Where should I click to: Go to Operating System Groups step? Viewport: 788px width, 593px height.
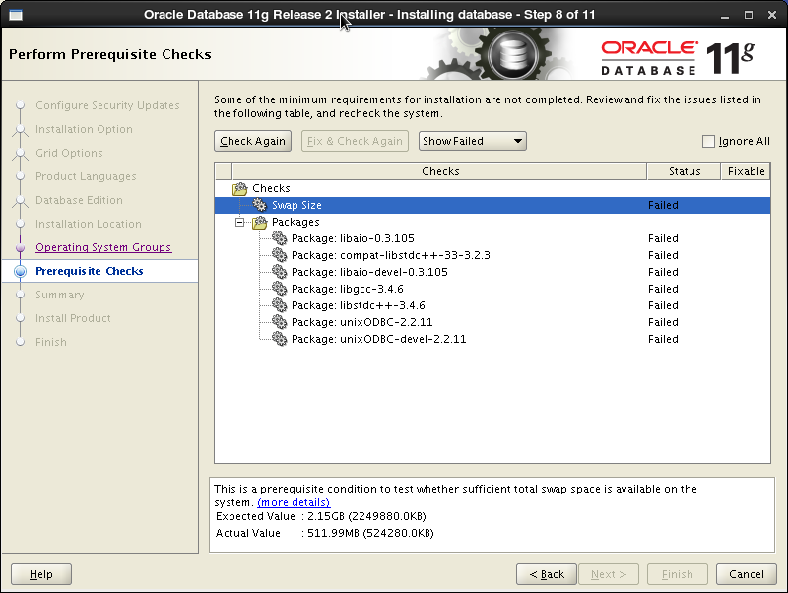click(103, 247)
